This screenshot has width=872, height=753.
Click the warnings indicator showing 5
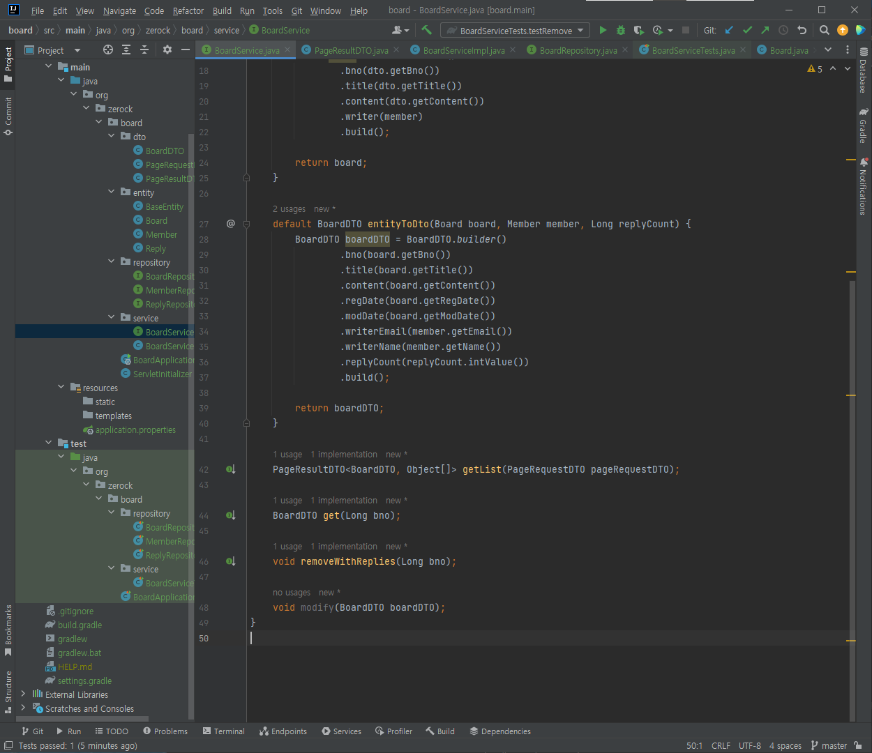(815, 69)
